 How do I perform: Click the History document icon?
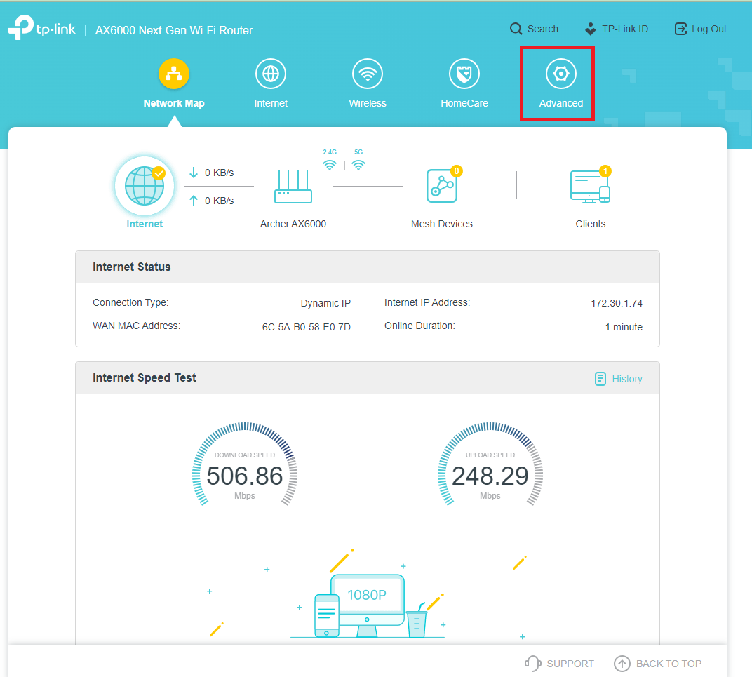point(600,379)
